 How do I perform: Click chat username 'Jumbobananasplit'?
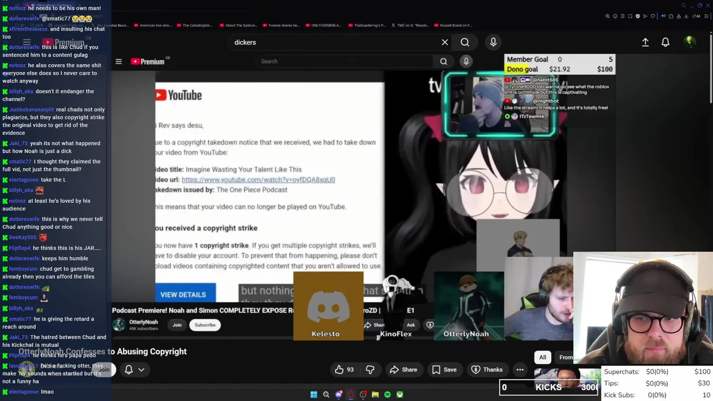31,110
